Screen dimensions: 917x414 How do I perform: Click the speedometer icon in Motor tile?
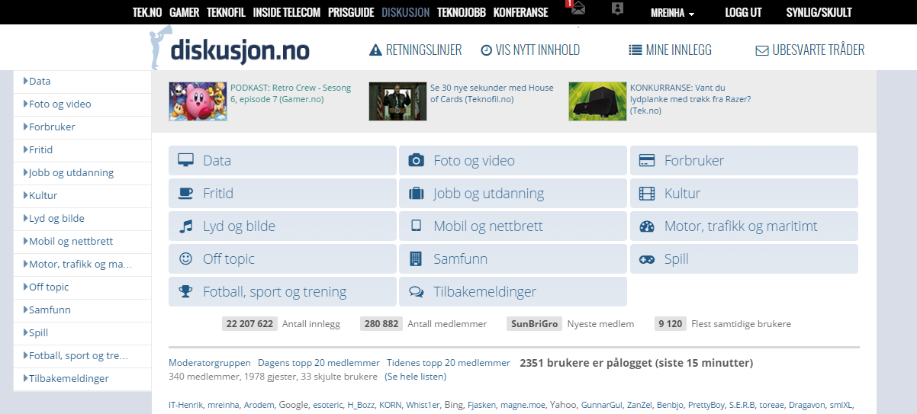647,226
